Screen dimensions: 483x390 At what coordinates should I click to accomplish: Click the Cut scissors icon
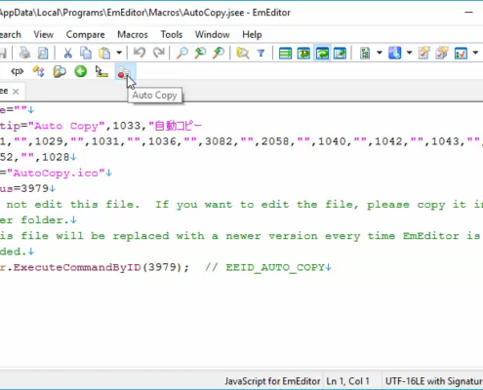67,53
